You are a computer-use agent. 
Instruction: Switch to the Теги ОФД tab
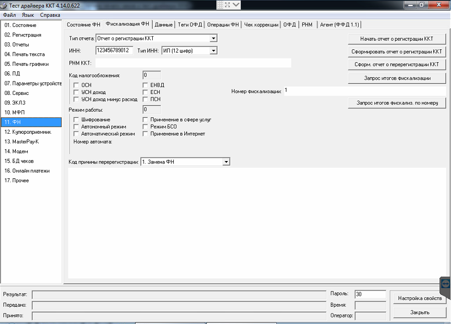pos(190,24)
